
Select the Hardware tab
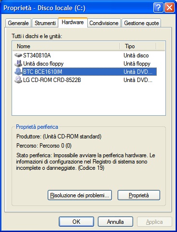coord(73,22)
